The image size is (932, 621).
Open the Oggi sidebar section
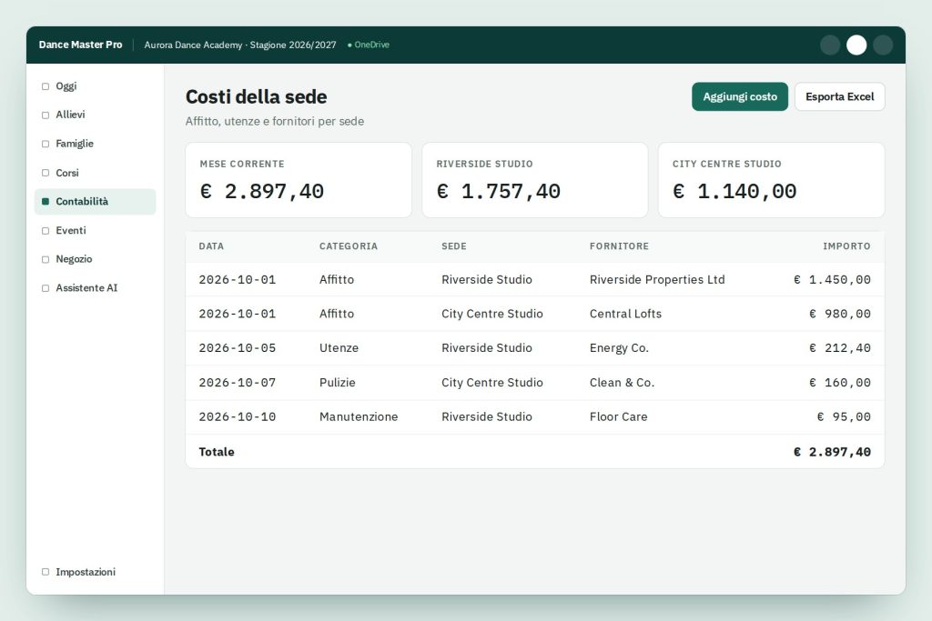coord(95,86)
